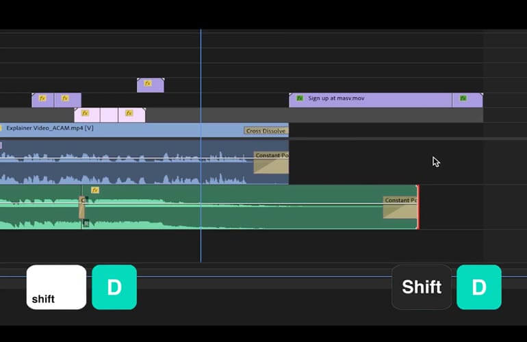Select the Sign up at masv.mov clip
Screen dimensions: 527x342
tap(370, 100)
